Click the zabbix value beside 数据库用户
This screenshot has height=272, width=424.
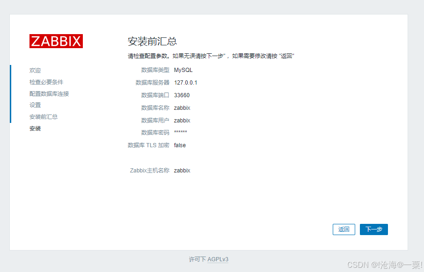click(182, 120)
